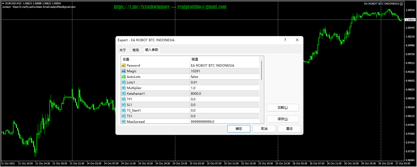The width and height of the screenshot is (417, 167).
Task: Open the dialog help question mark
Action: 285,40
